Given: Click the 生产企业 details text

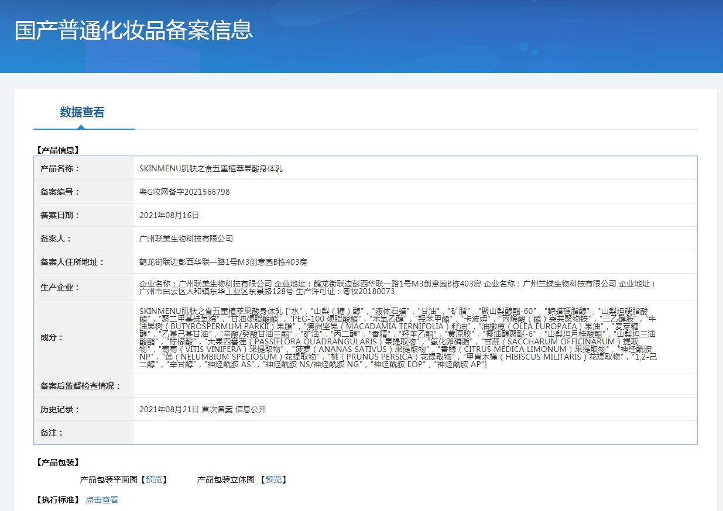Looking at the screenshot, I should pos(398,287).
